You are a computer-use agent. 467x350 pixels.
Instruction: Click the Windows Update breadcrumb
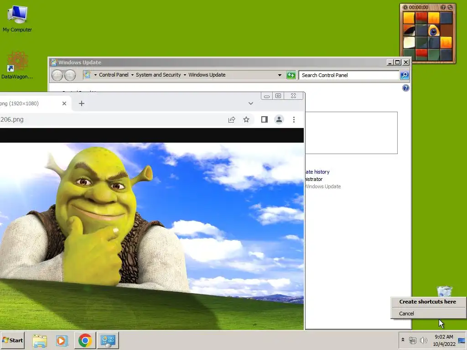pos(207,75)
